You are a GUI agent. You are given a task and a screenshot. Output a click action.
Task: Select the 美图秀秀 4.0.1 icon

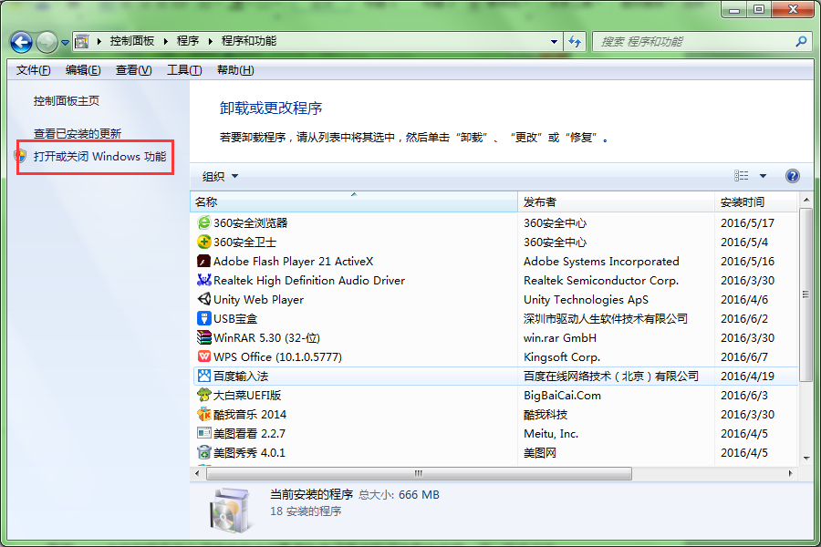click(x=203, y=452)
